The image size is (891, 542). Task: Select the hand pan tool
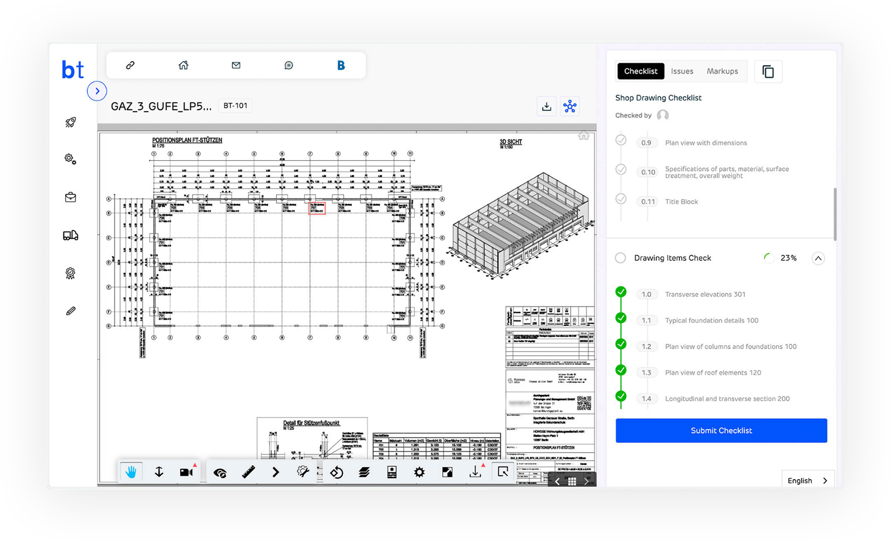131,472
